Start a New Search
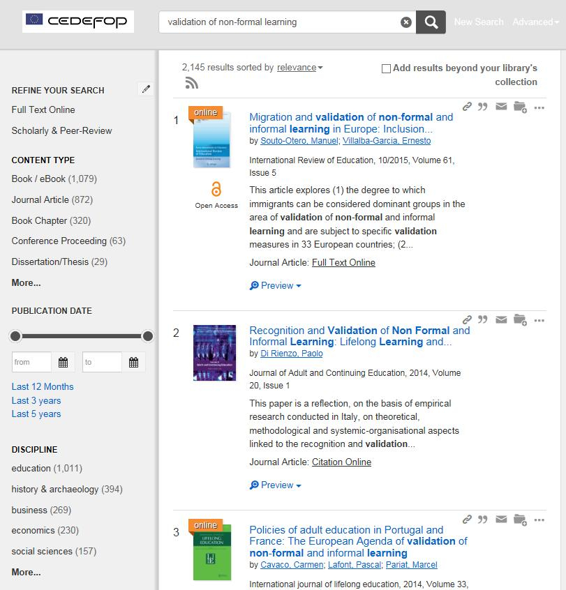 [x=478, y=22]
